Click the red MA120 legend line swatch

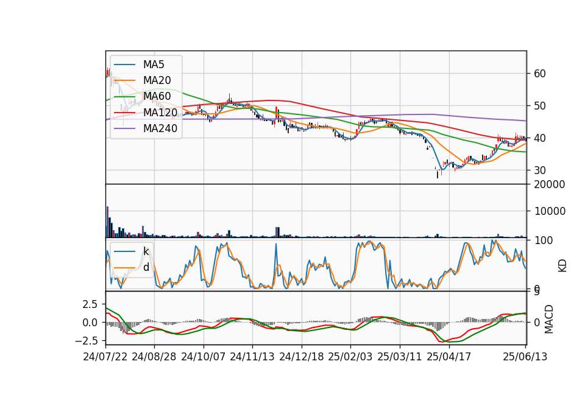(124, 113)
